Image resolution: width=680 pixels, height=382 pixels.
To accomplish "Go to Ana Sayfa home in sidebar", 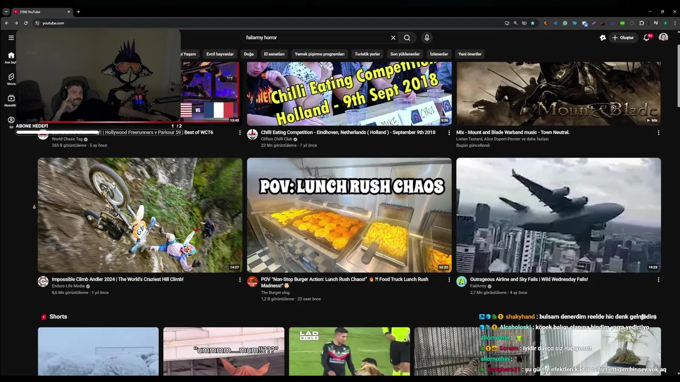I will [x=11, y=57].
